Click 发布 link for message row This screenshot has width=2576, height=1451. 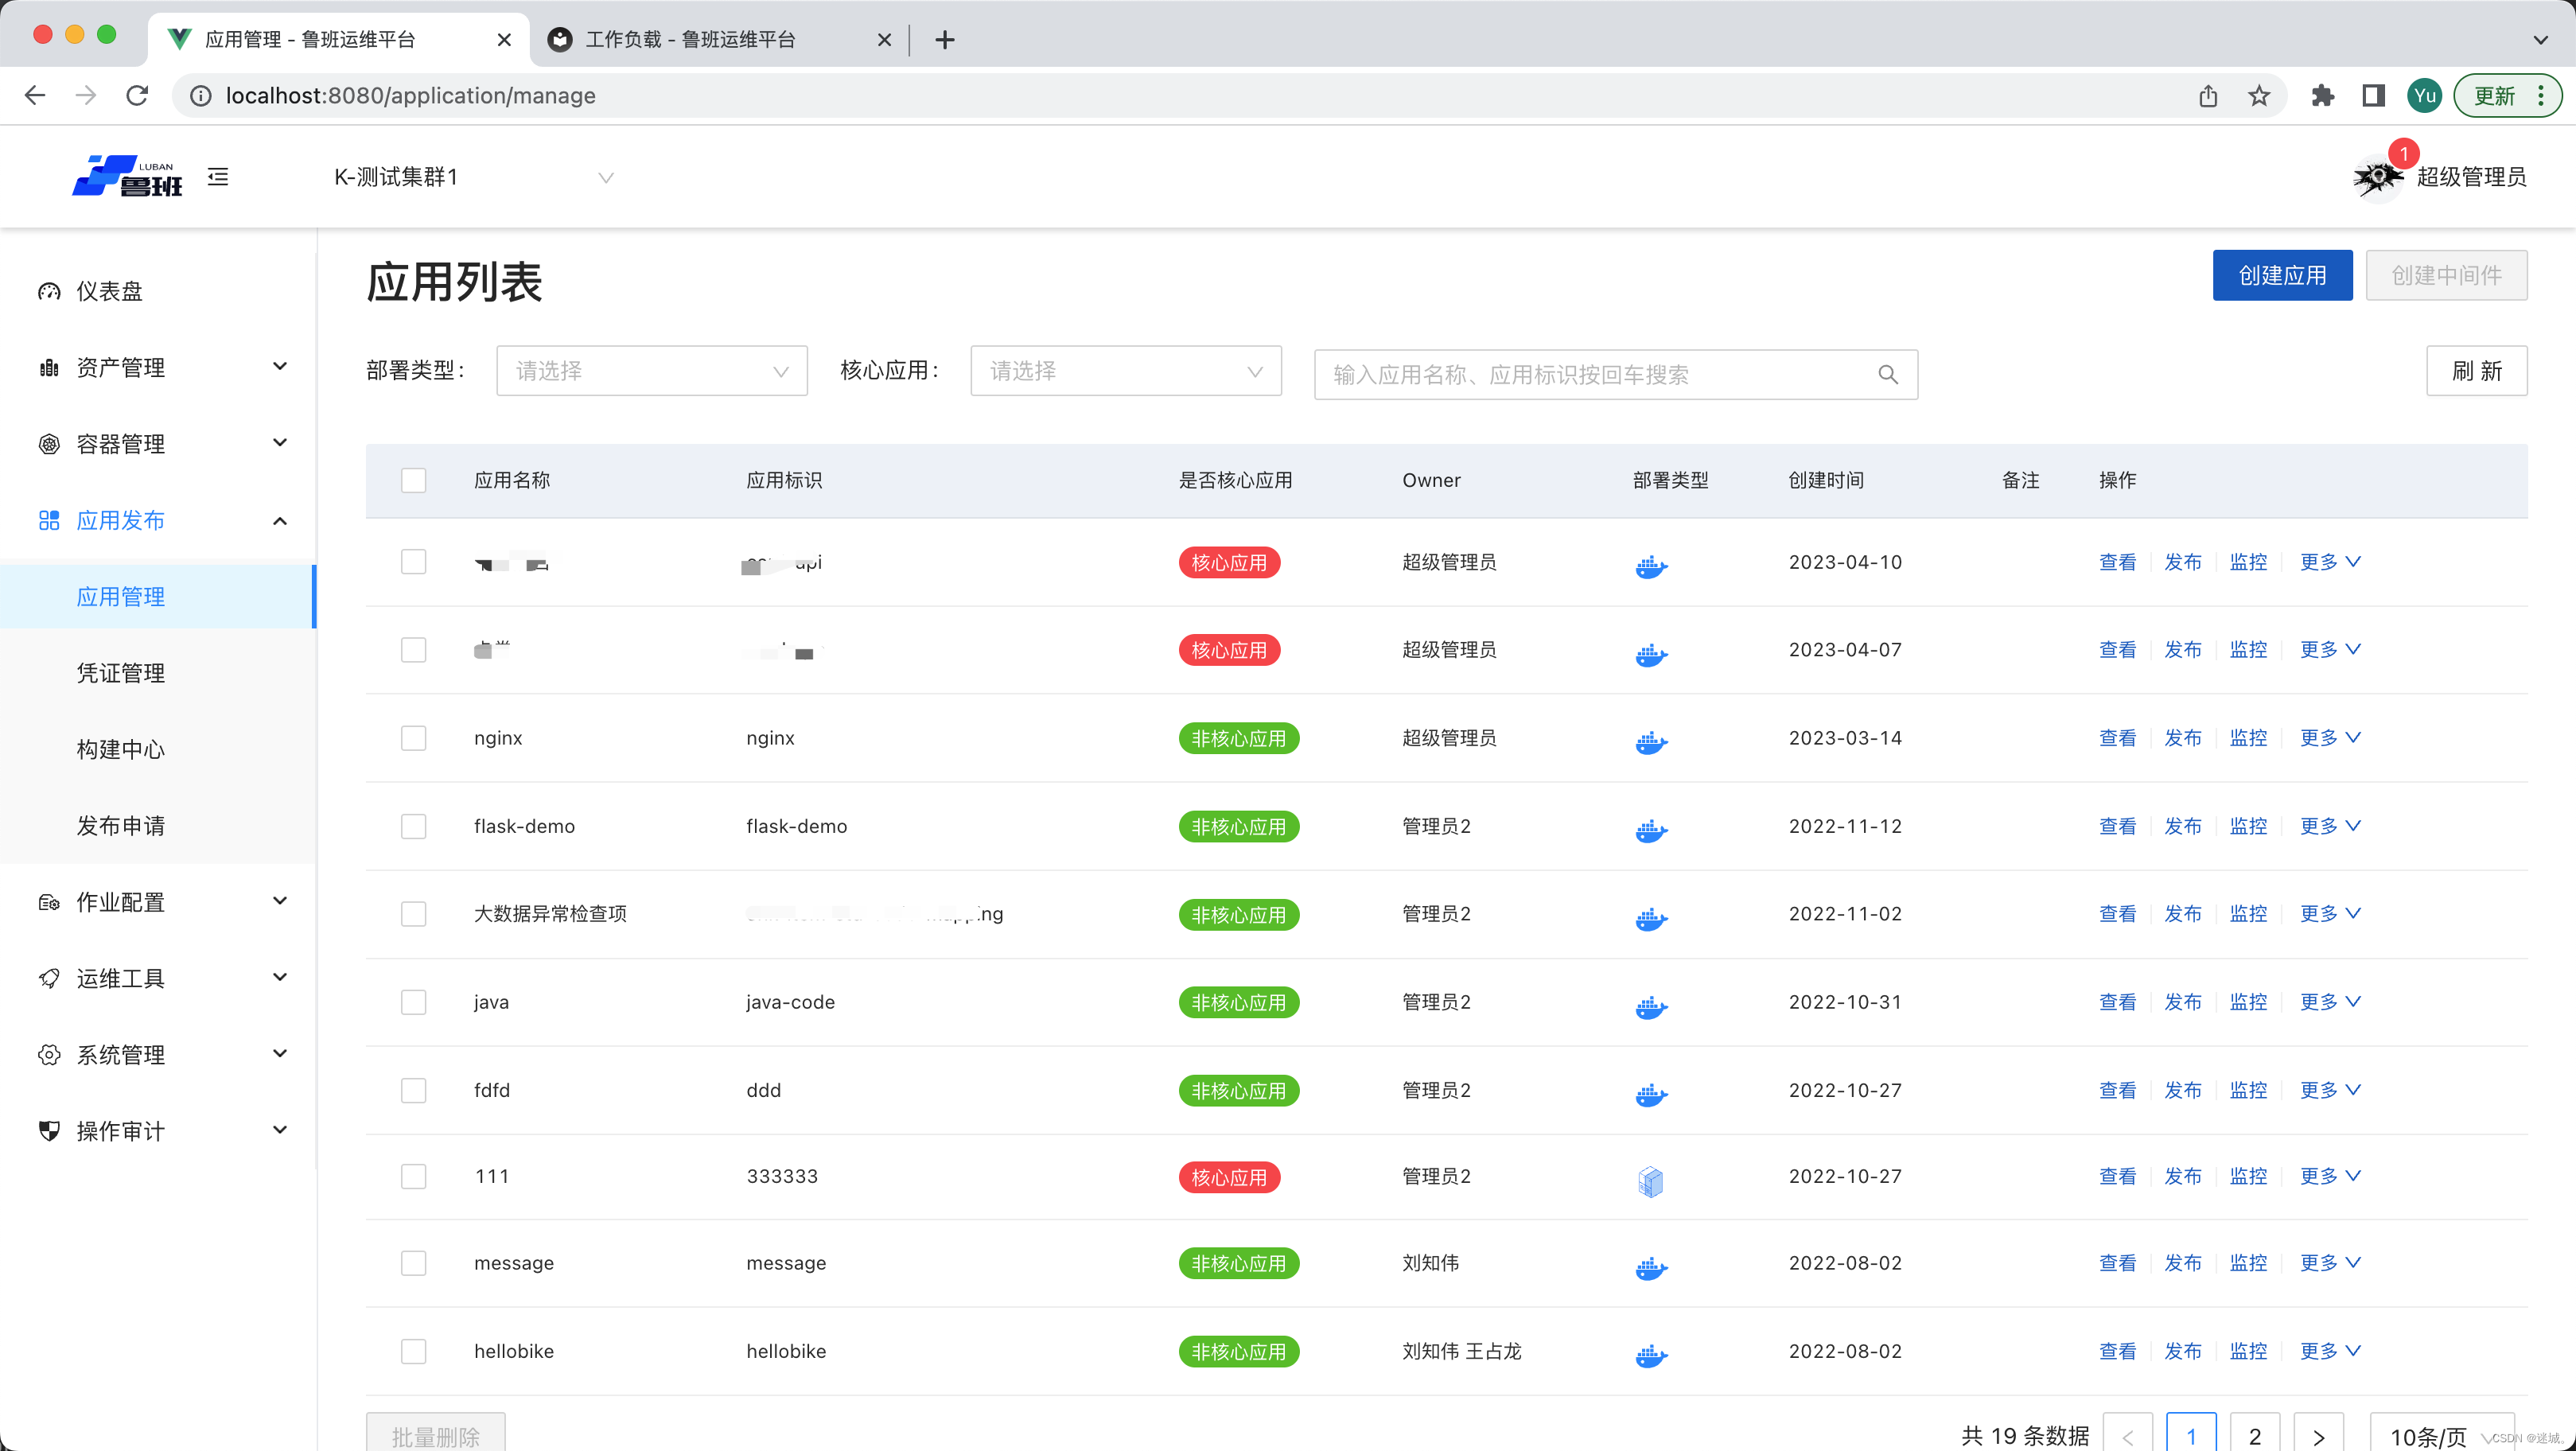[x=2182, y=1263]
